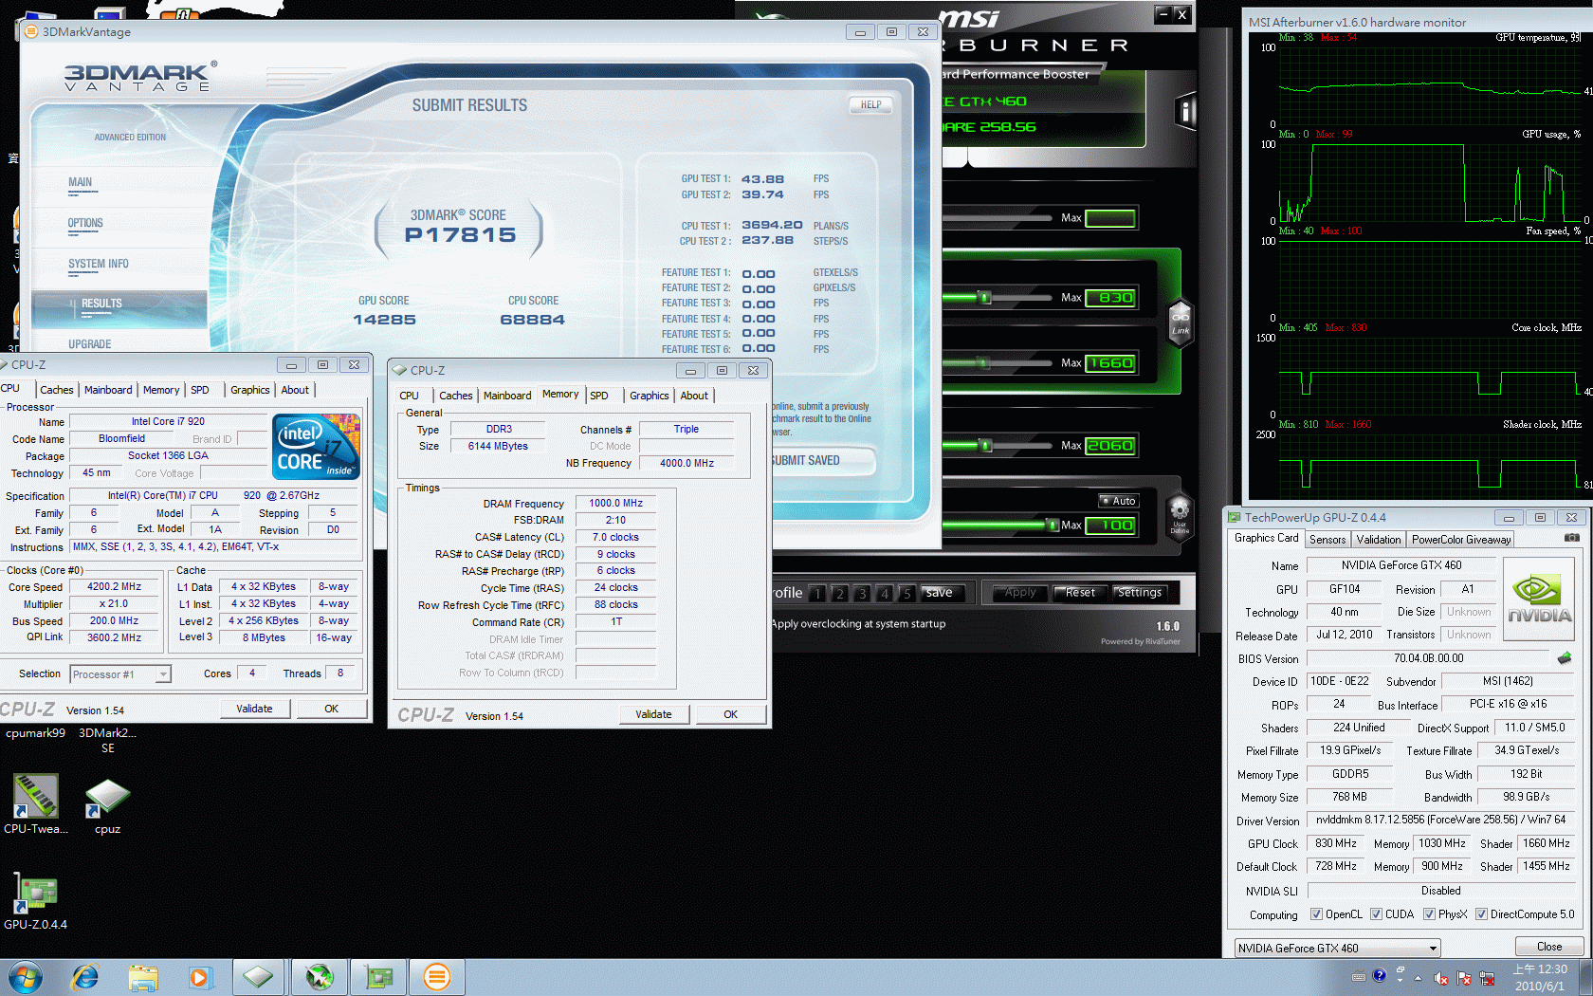Click the NVIDIA logo in GPU-Z

click(1540, 598)
